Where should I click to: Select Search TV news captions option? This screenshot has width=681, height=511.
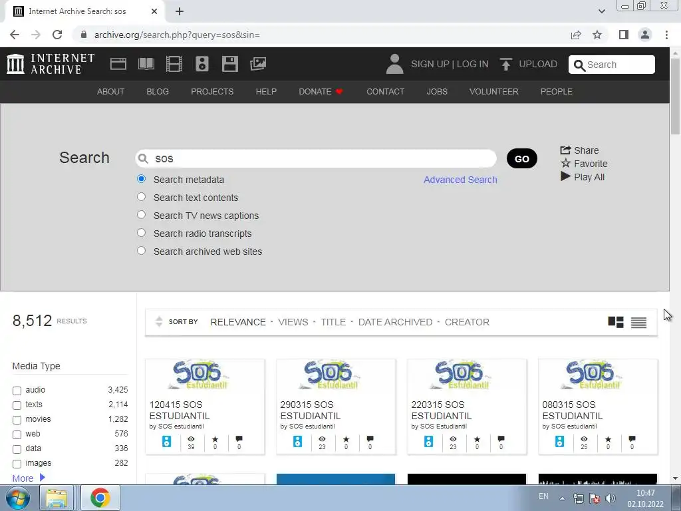point(141,215)
